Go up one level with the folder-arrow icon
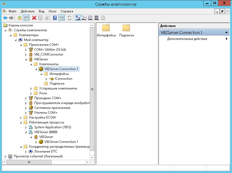Viewport: 232px width, 173px height. (x=19, y=18)
